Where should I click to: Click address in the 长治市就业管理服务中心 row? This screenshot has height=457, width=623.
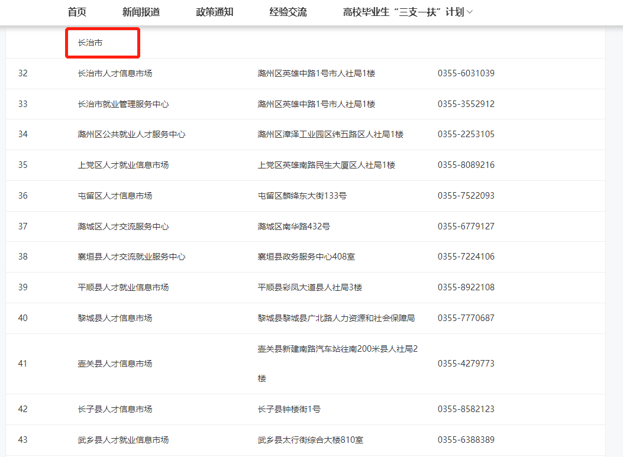click(x=317, y=104)
